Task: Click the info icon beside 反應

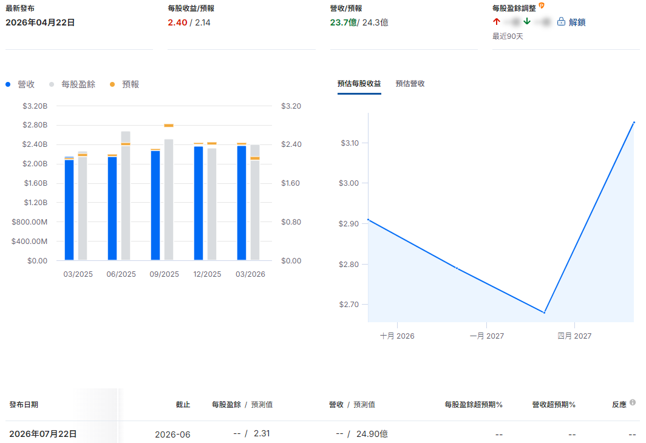Action: [x=633, y=402]
